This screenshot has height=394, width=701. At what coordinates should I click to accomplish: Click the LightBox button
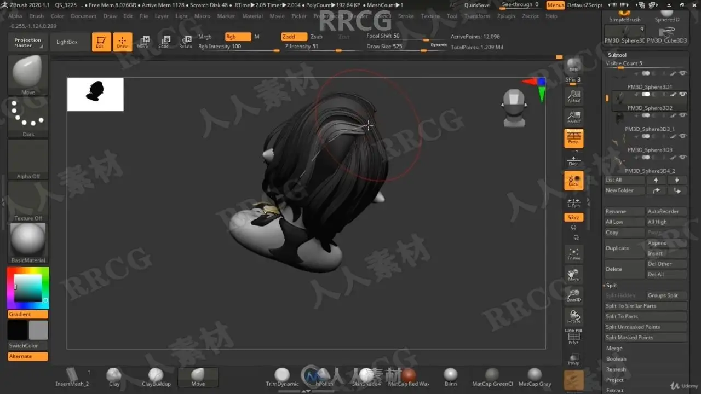click(67, 42)
